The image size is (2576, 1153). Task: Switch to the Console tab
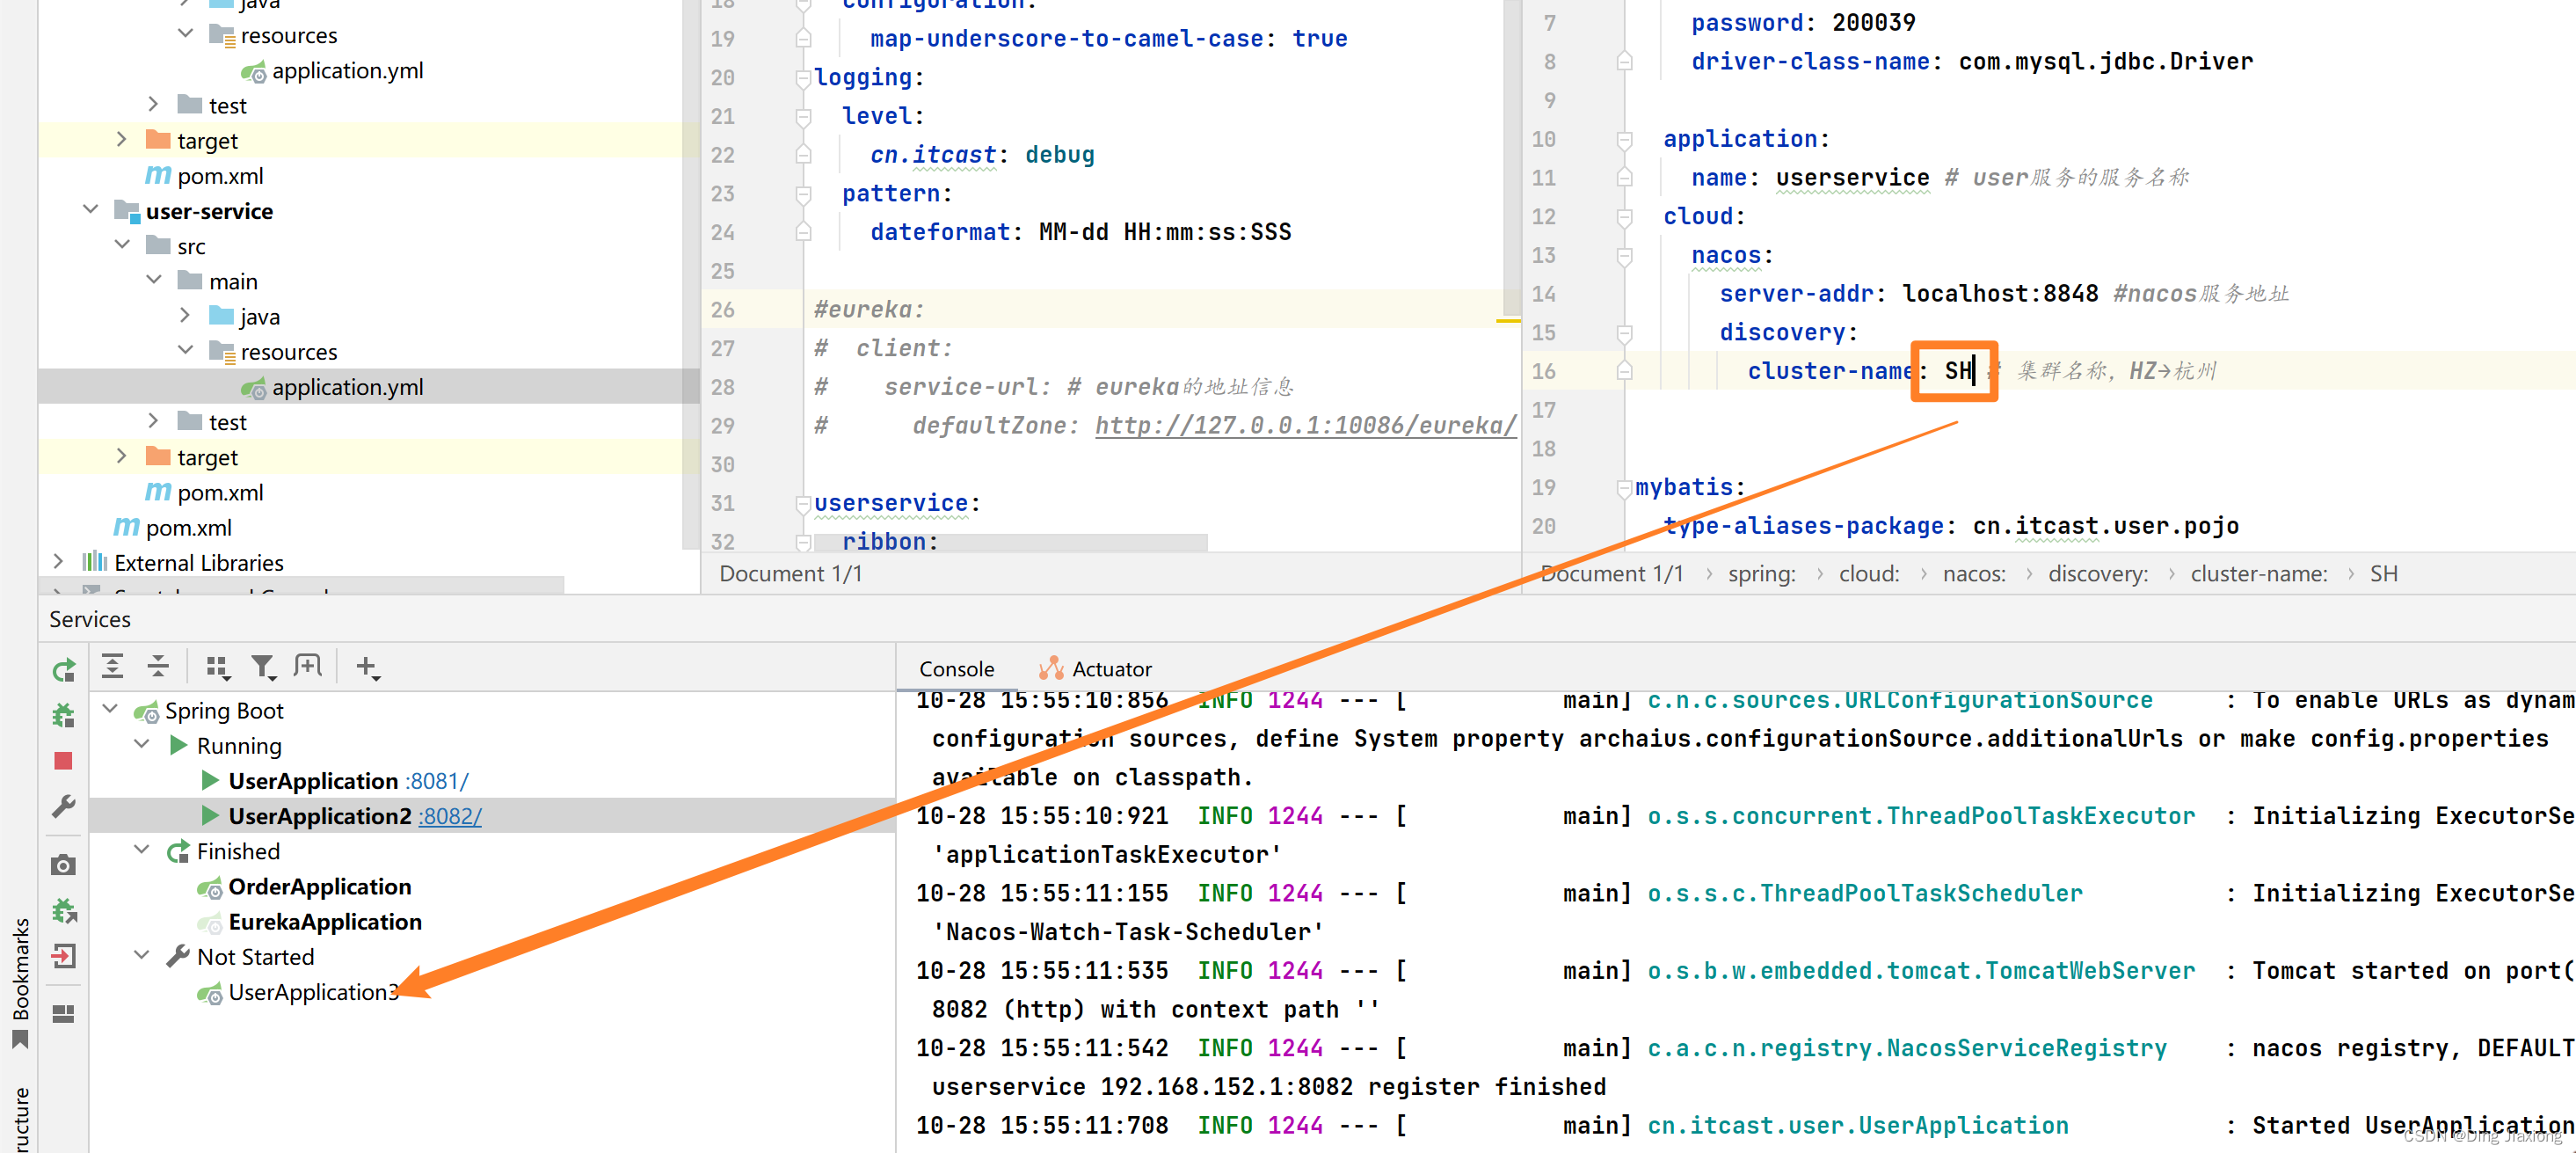click(x=956, y=669)
